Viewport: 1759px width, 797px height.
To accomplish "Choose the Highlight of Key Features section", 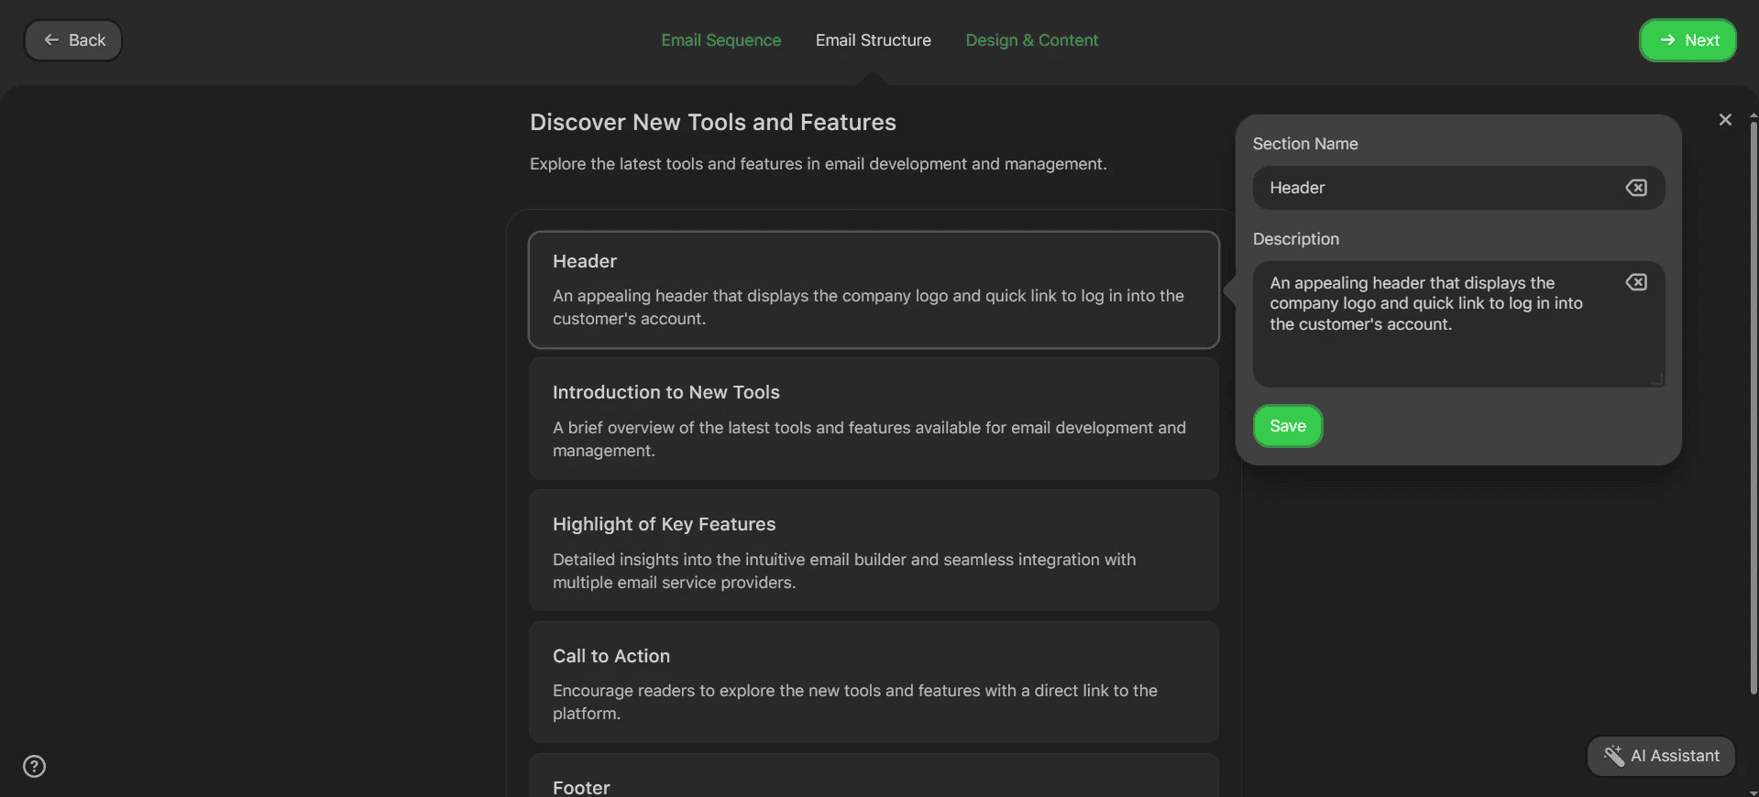I will 873,551.
